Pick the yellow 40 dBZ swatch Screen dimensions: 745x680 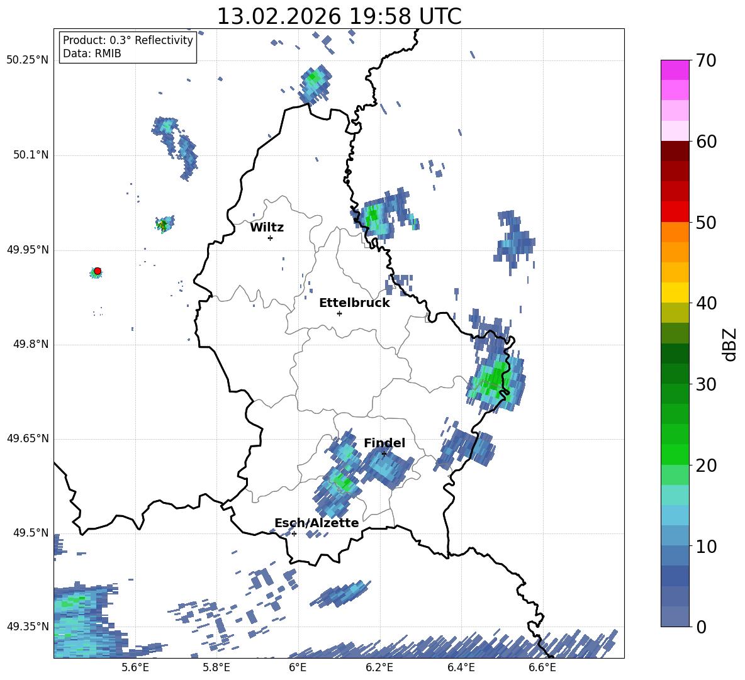[675, 293]
